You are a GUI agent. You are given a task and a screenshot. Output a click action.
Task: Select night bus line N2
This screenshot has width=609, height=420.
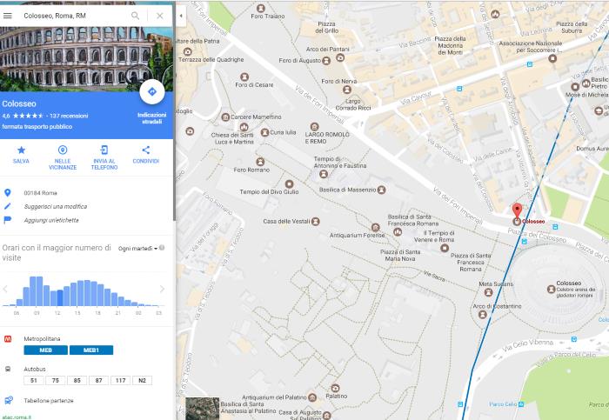pyautogui.click(x=142, y=380)
